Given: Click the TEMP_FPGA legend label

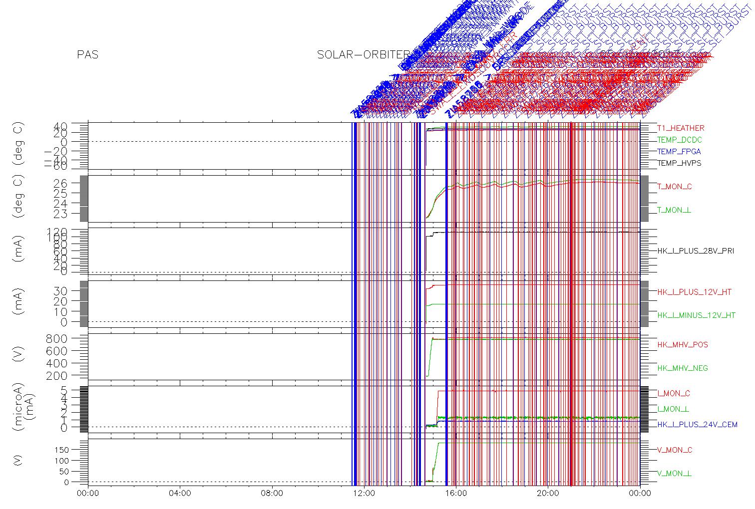Looking at the screenshot, I should coord(679,151).
